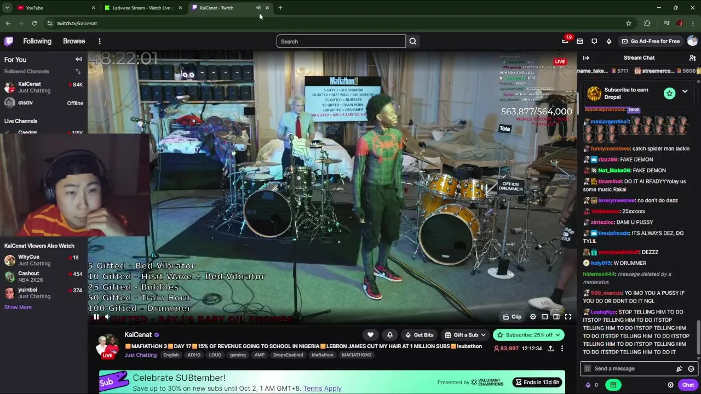Open the video player settings gear
This screenshot has width=701, height=394.
533,316
